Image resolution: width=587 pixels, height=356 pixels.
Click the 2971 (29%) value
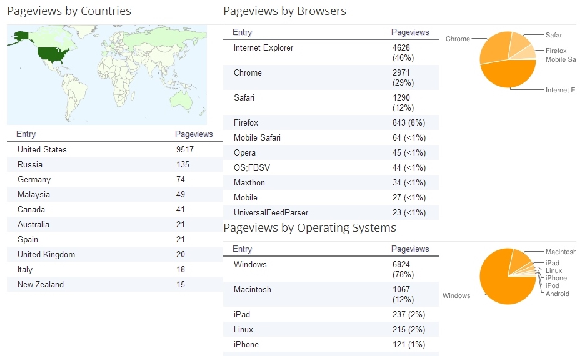(x=403, y=78)
